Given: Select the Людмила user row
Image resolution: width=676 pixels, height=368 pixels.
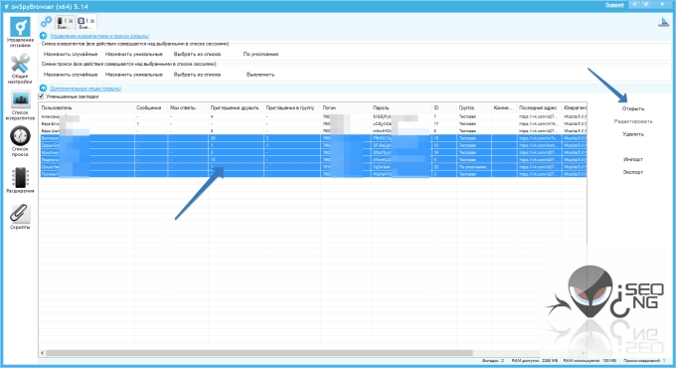Looking at the screenshot, I should point(313,159).
